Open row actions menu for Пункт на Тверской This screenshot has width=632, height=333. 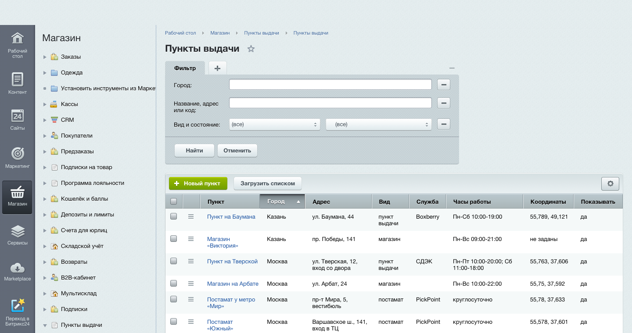tap(191, 261)
